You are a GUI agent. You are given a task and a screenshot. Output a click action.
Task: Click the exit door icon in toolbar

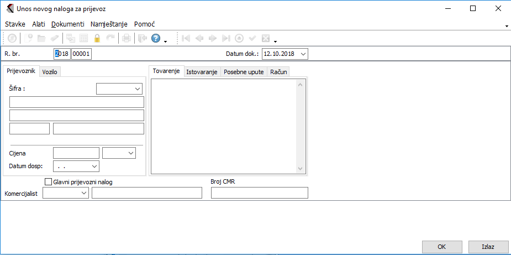pos(141,38)
